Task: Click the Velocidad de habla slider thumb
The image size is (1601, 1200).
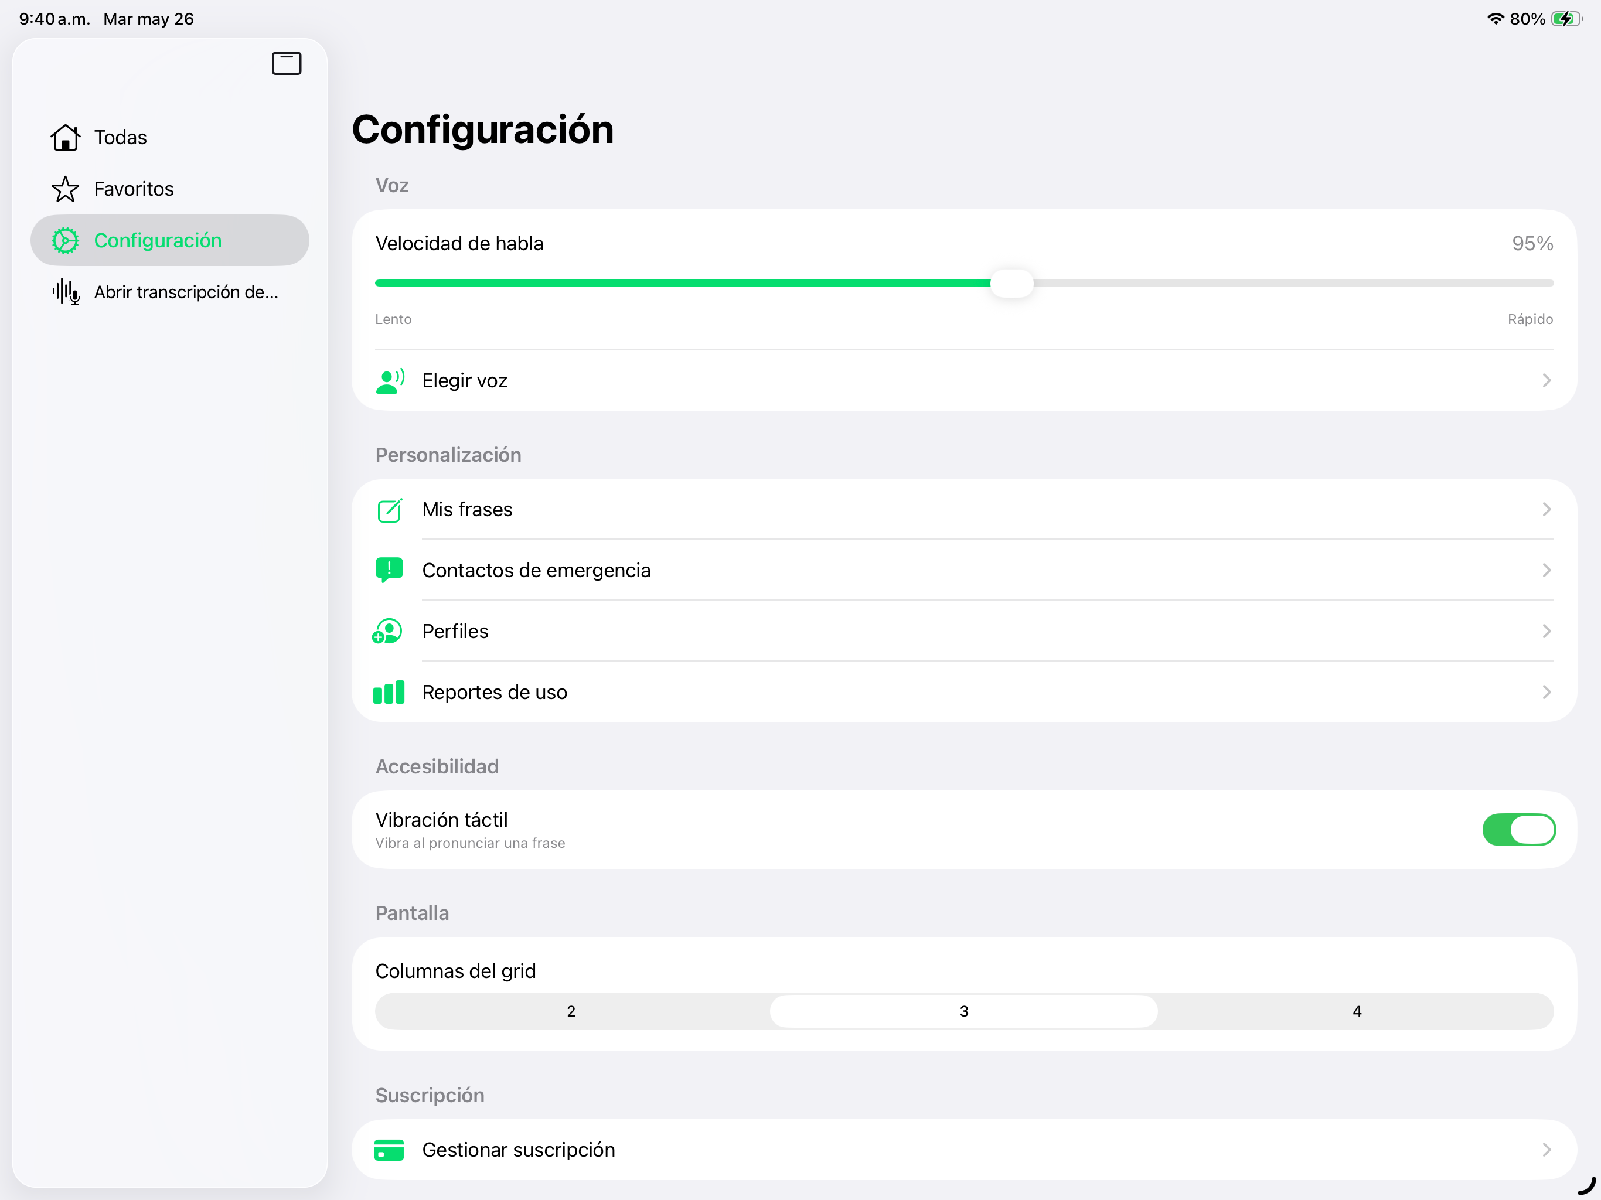Action: click(x=1012, y=283)
